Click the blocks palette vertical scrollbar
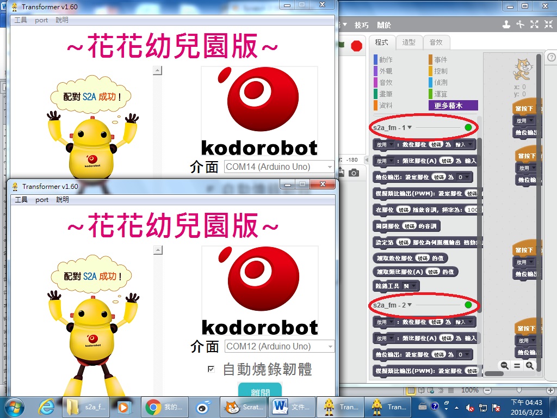This screenshot has width=557, height=418. 479,224
